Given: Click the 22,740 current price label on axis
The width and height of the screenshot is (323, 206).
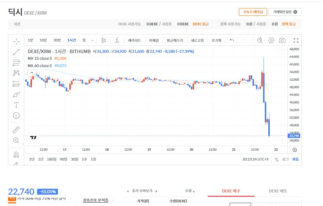Looking at the screenshot, I should click(x=294, y=136).
